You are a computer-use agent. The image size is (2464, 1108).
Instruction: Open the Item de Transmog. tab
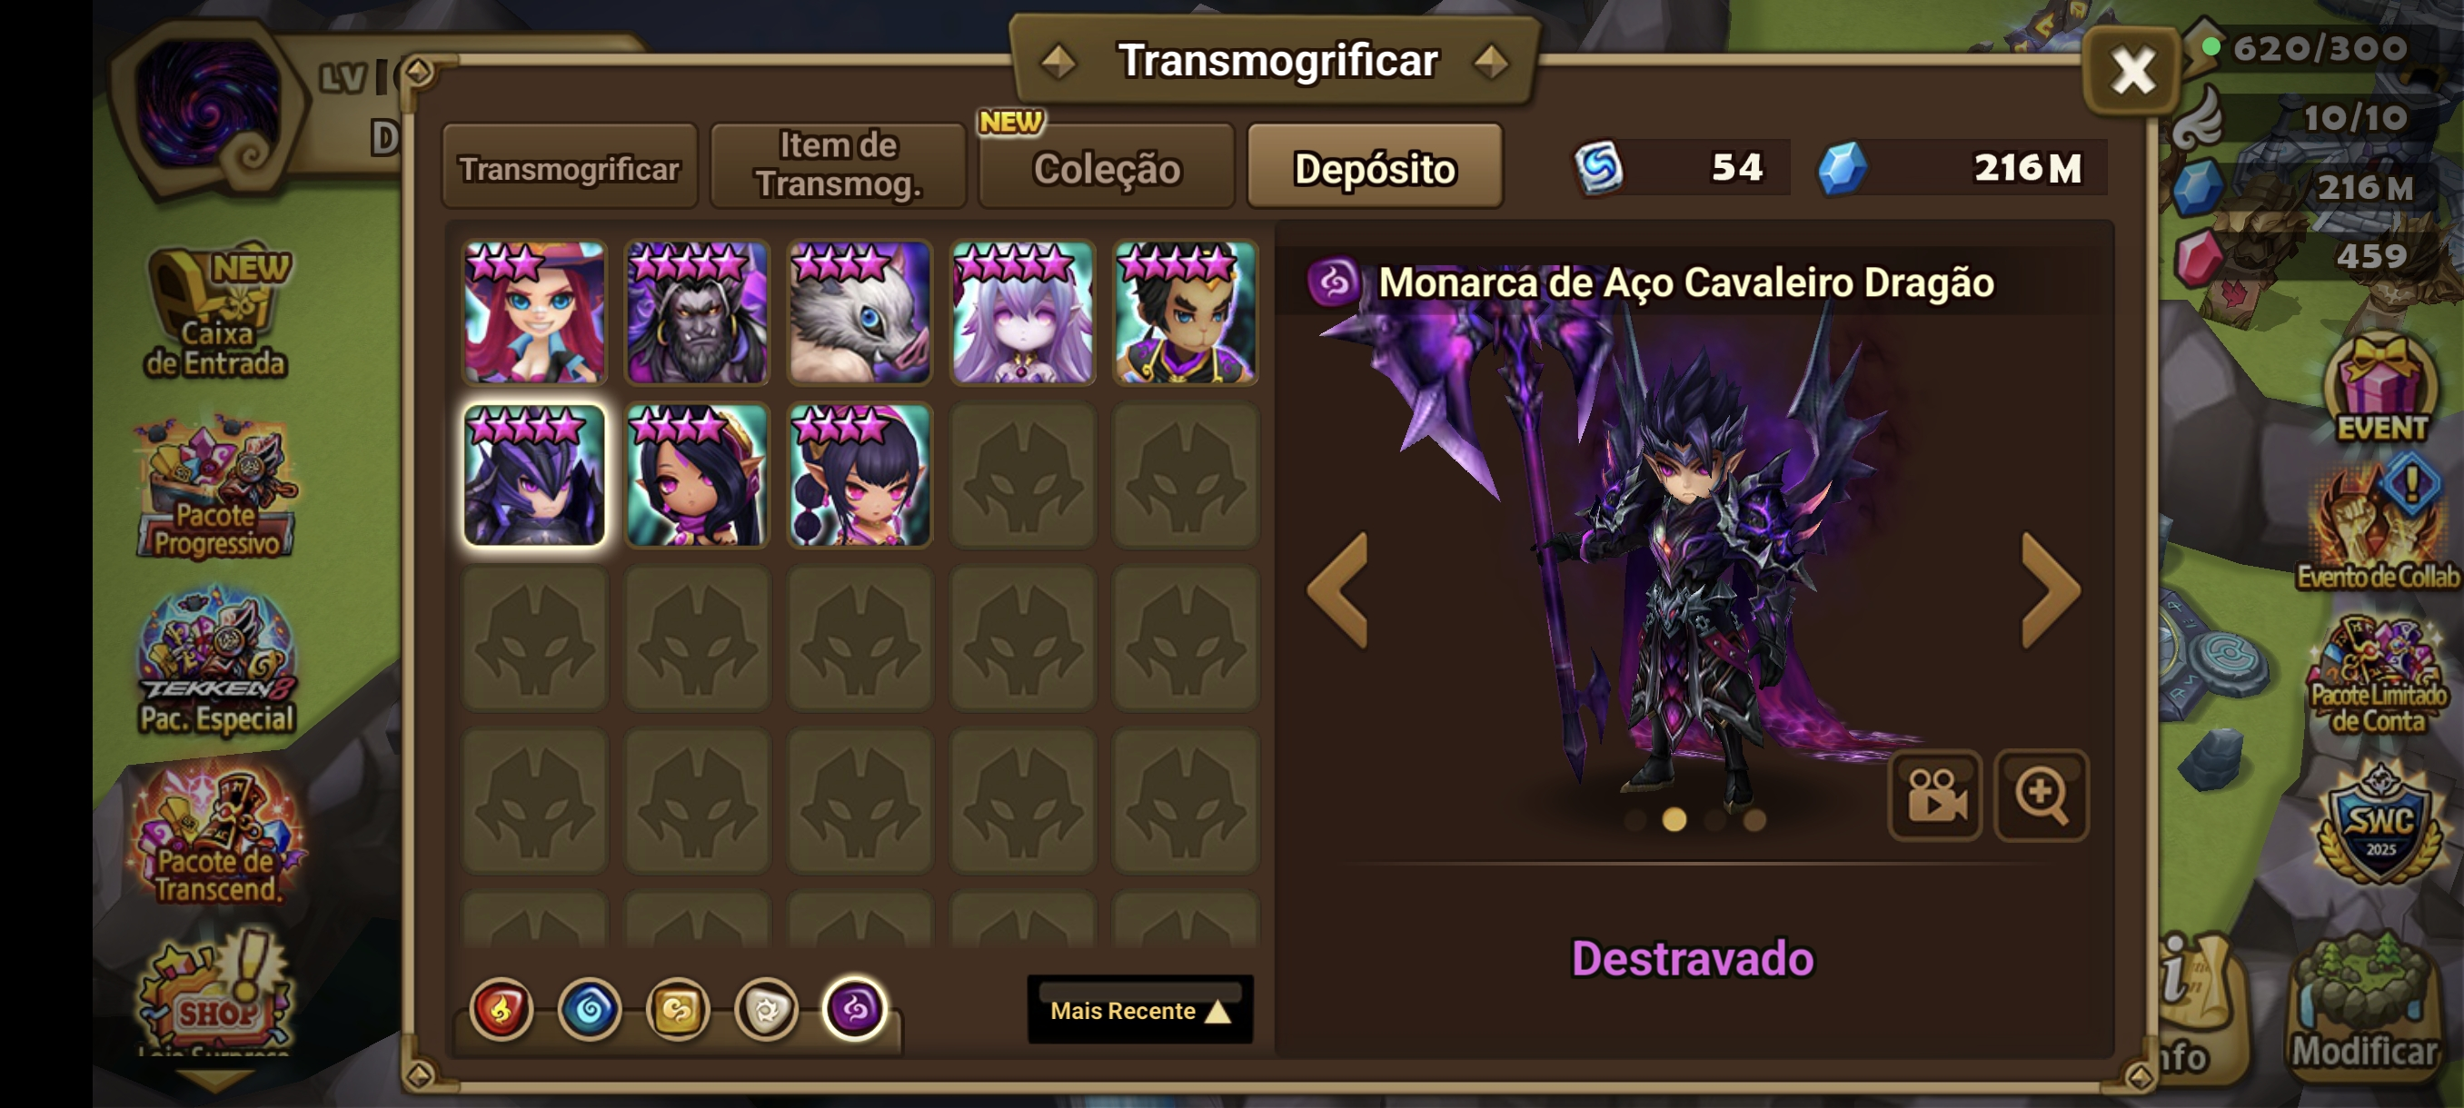tap(838, 165)
